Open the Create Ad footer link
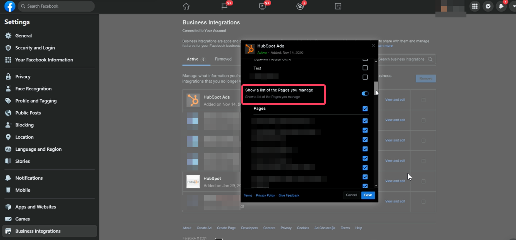Image resolution: width=516 pixels, height=240 pixels. 204,228
